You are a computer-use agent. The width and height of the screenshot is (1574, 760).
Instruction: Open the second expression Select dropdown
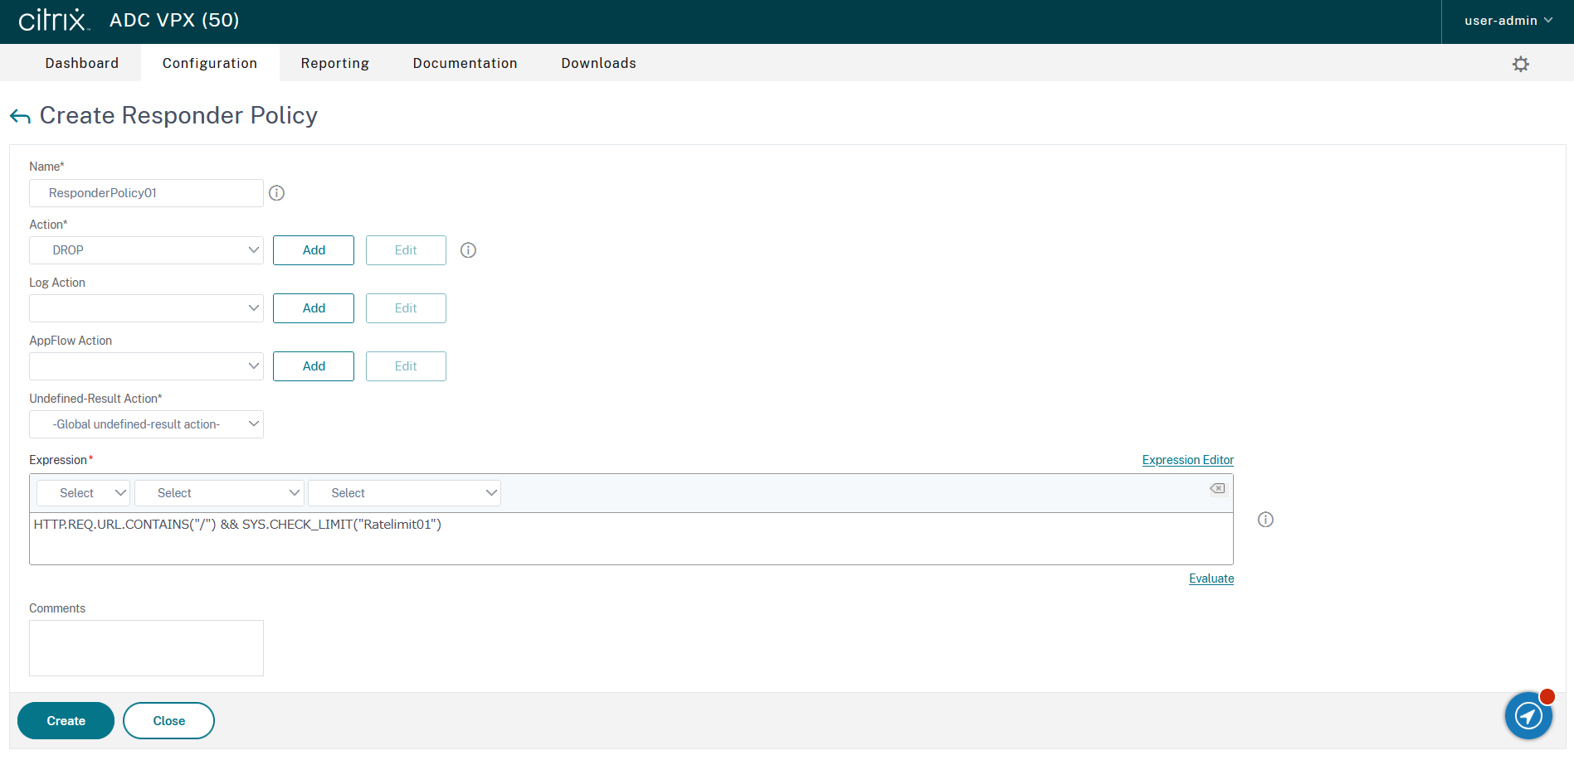pyautogui.click(x=220, y=493)
